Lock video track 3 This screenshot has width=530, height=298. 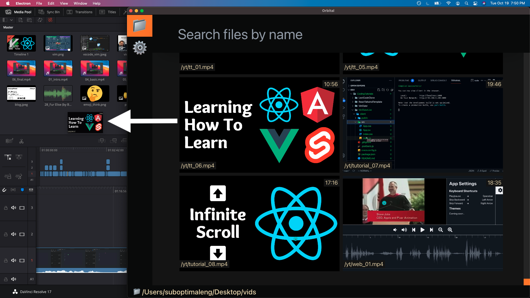click(x=6, y=208)
